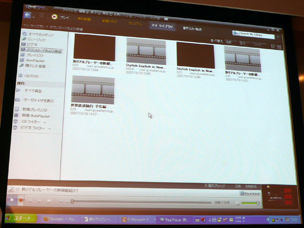This screenshot has height=228, width=304.
Task: Open the ファイル menu
Action: [70, 11]
